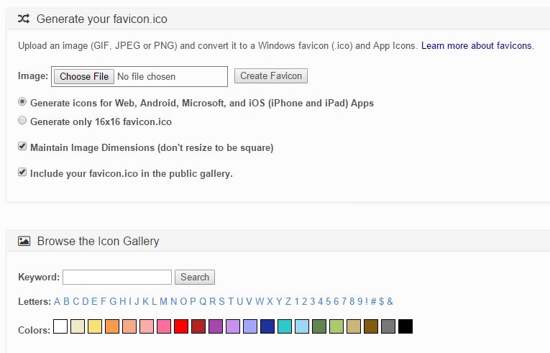The image size is (550, 353).
Task: Click the gallery Search button
Action: [195, 278]
